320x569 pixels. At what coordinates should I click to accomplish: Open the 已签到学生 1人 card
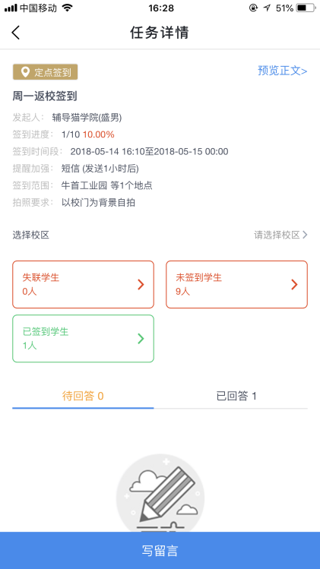pyautogui.click(x=83, y=339)
